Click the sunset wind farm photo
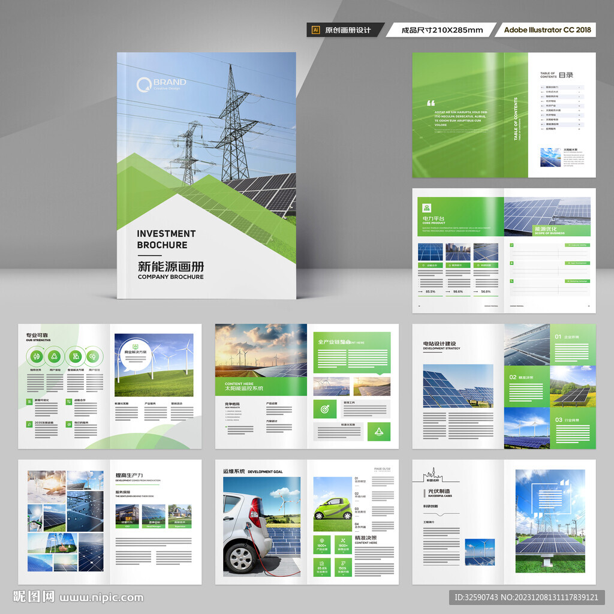This screenshot has width=614, height=614. coord(261,350)
